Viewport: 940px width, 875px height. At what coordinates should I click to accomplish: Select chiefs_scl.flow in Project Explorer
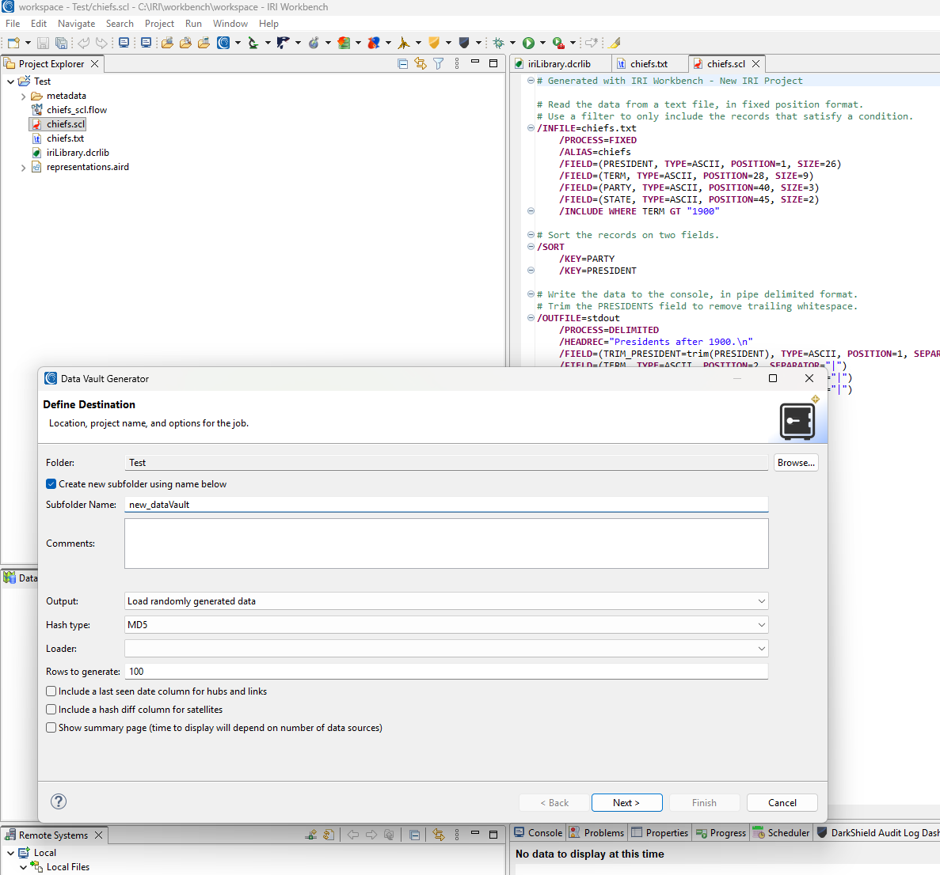(77, 110)
